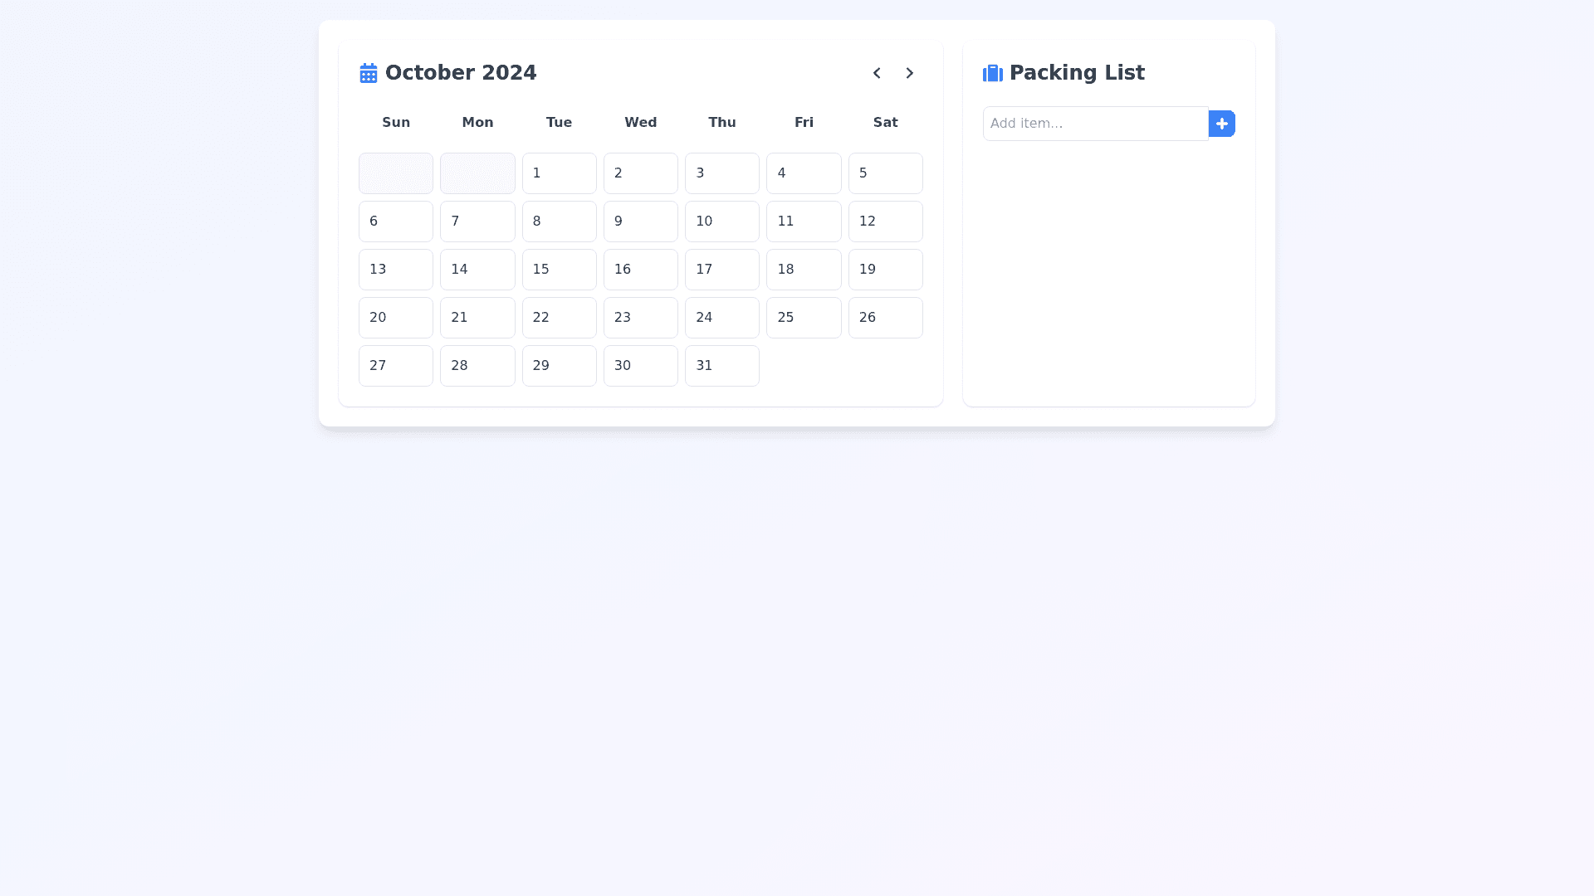Pick day 9 in the calendar
1594x896 pixels.
click(640, 222)
